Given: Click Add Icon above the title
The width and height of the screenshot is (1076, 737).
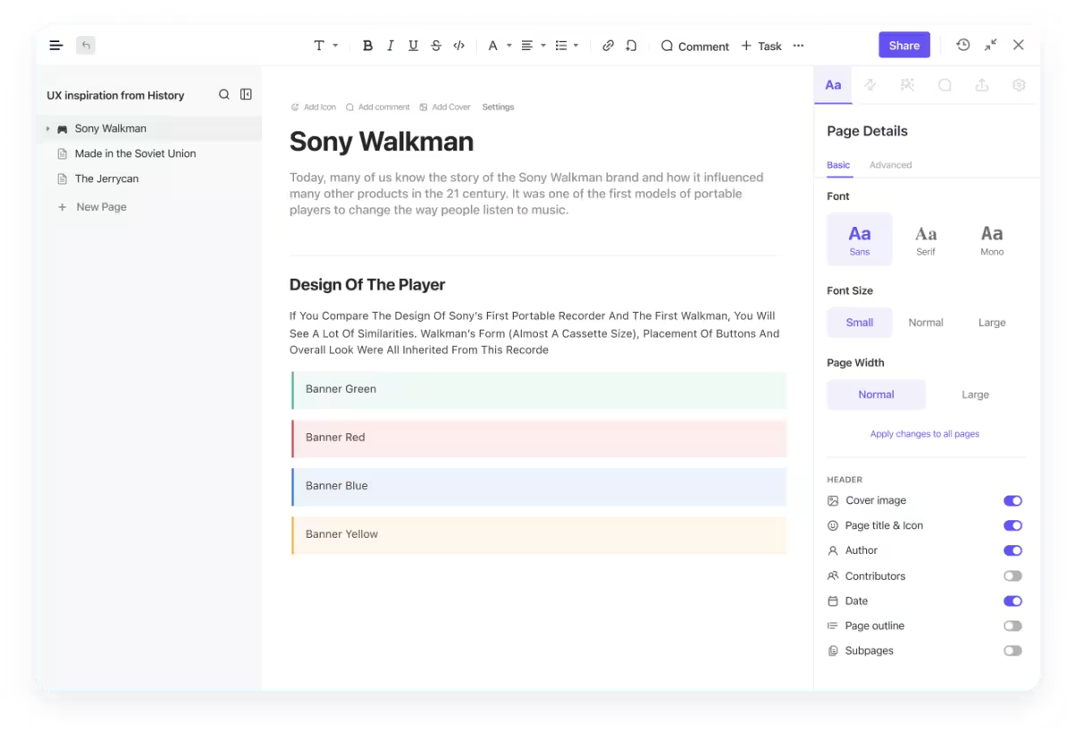Looking at the screenshot, I should point(313,107).
